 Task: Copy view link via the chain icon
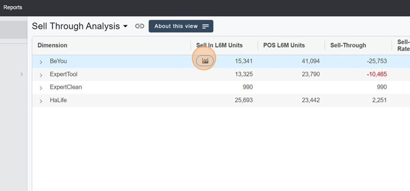click(x=140, y=26)
